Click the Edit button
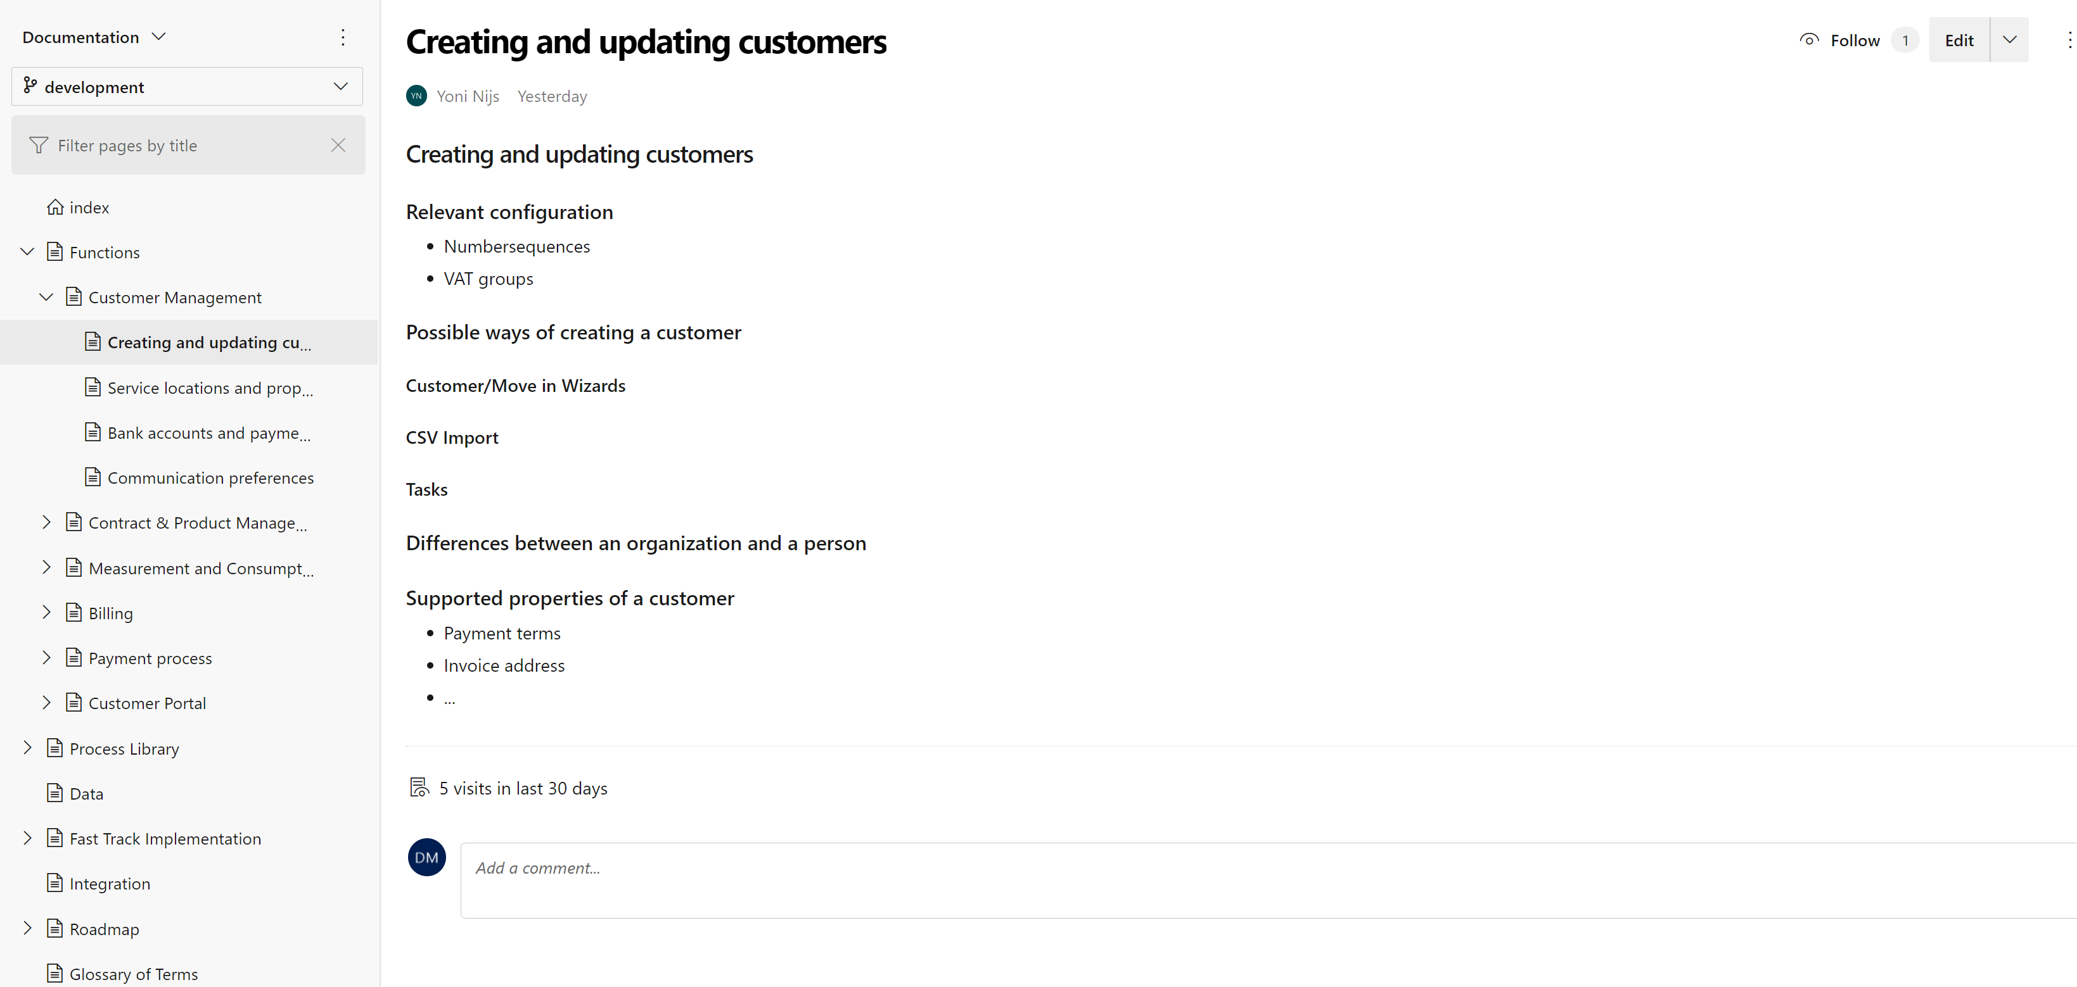Viewport: 2077px width, 987px height. (x=1959, y=39)
